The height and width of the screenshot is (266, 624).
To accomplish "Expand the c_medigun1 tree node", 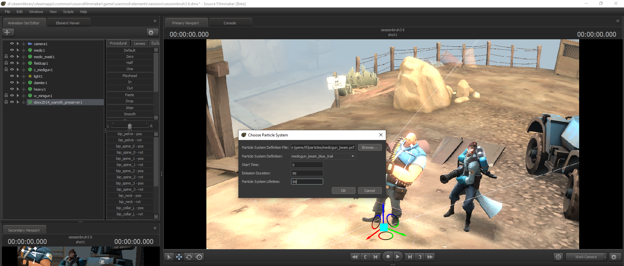I will (x=23, y=70).
